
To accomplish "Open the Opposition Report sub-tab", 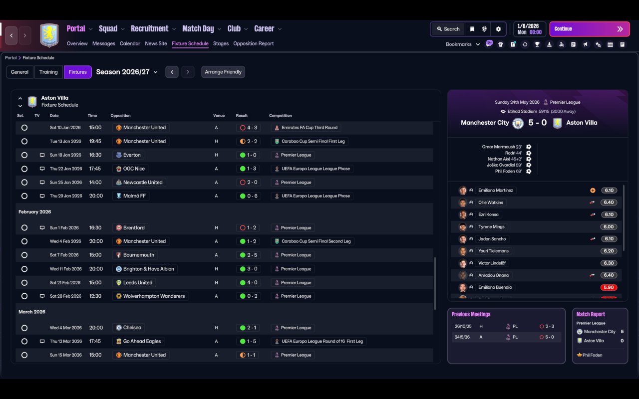I will [x=254, y=43].
